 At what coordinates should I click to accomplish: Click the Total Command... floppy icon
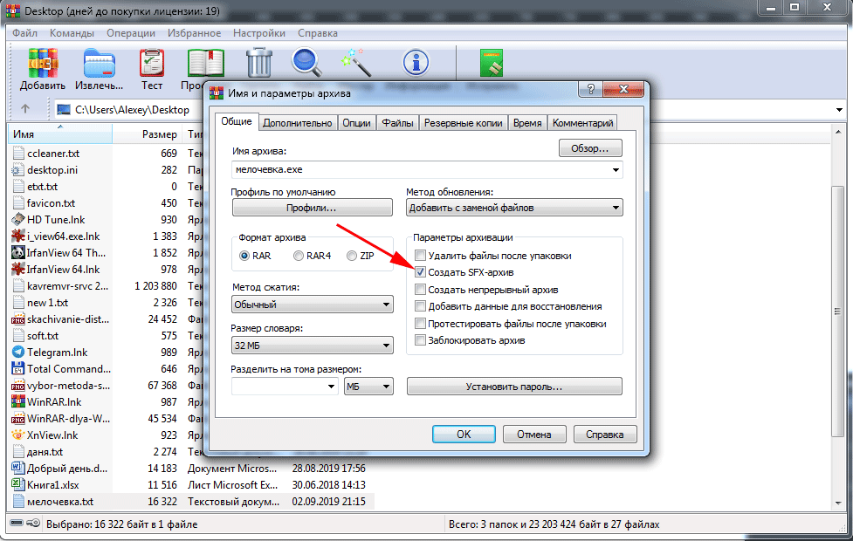[x=18, y=368]
